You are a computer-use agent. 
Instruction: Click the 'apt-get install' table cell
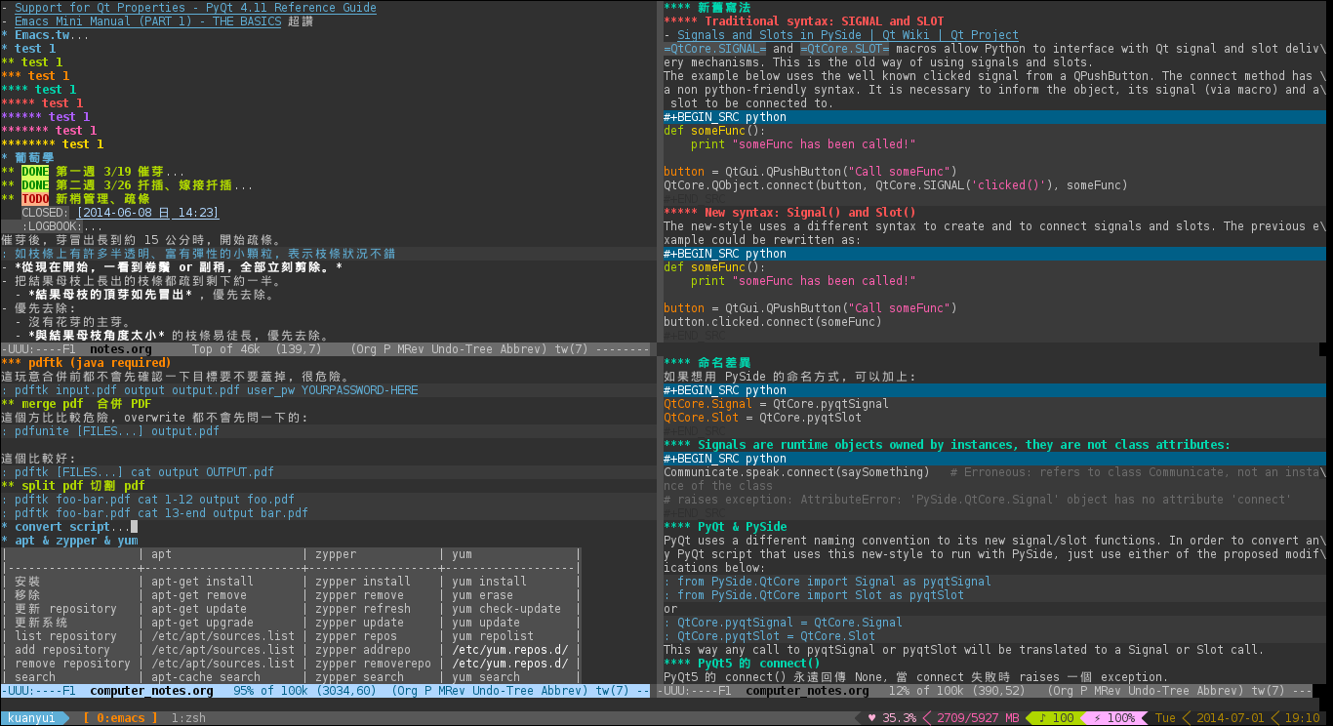pos(202,582)
